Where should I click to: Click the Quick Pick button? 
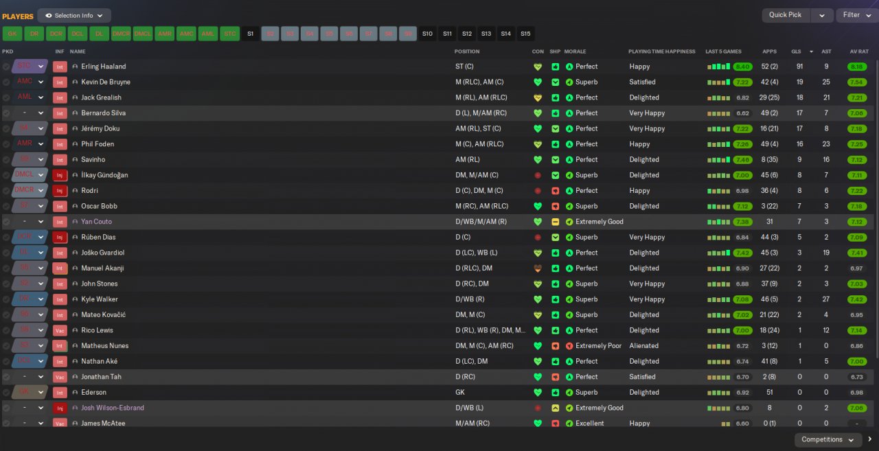click(786, 15)
